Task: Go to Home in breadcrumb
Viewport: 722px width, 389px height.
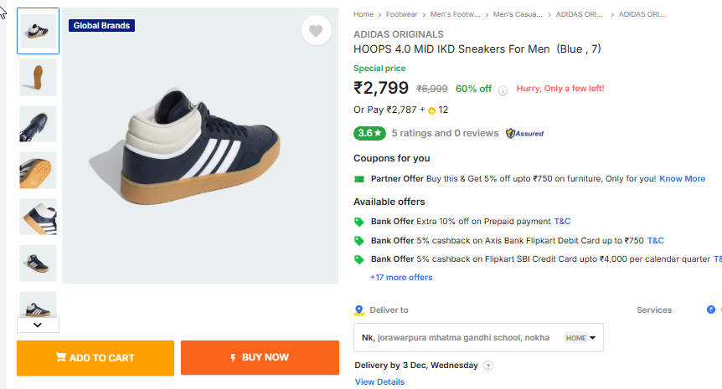Action: click(x=364, y=14)
